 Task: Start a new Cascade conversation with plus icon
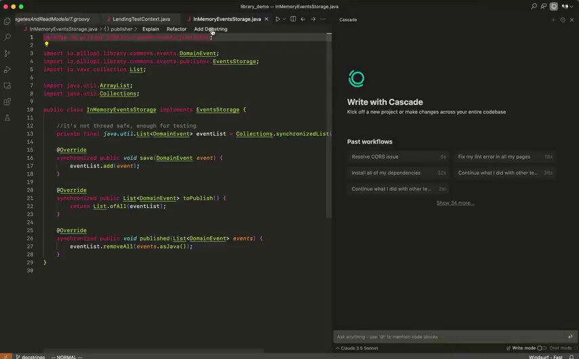click(x=553, y=20)
